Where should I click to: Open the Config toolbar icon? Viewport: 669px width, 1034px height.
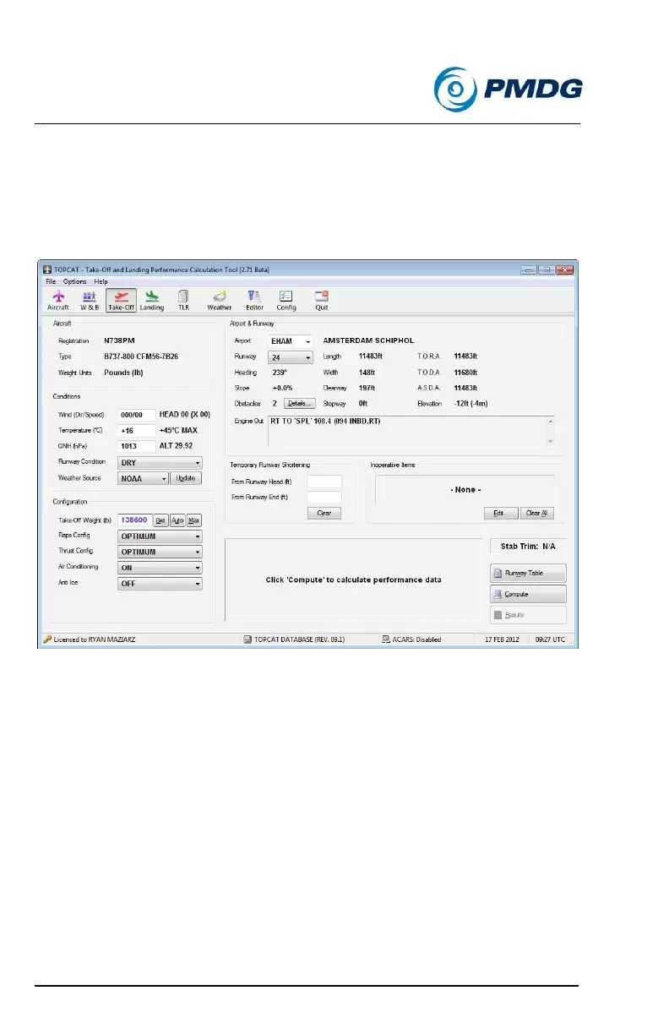[x=286, y=300]
